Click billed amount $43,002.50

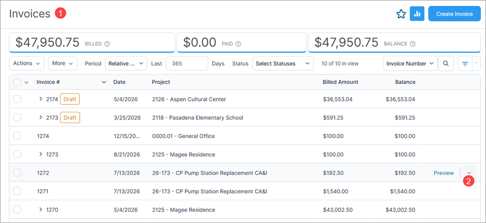[x=337, y=210]
